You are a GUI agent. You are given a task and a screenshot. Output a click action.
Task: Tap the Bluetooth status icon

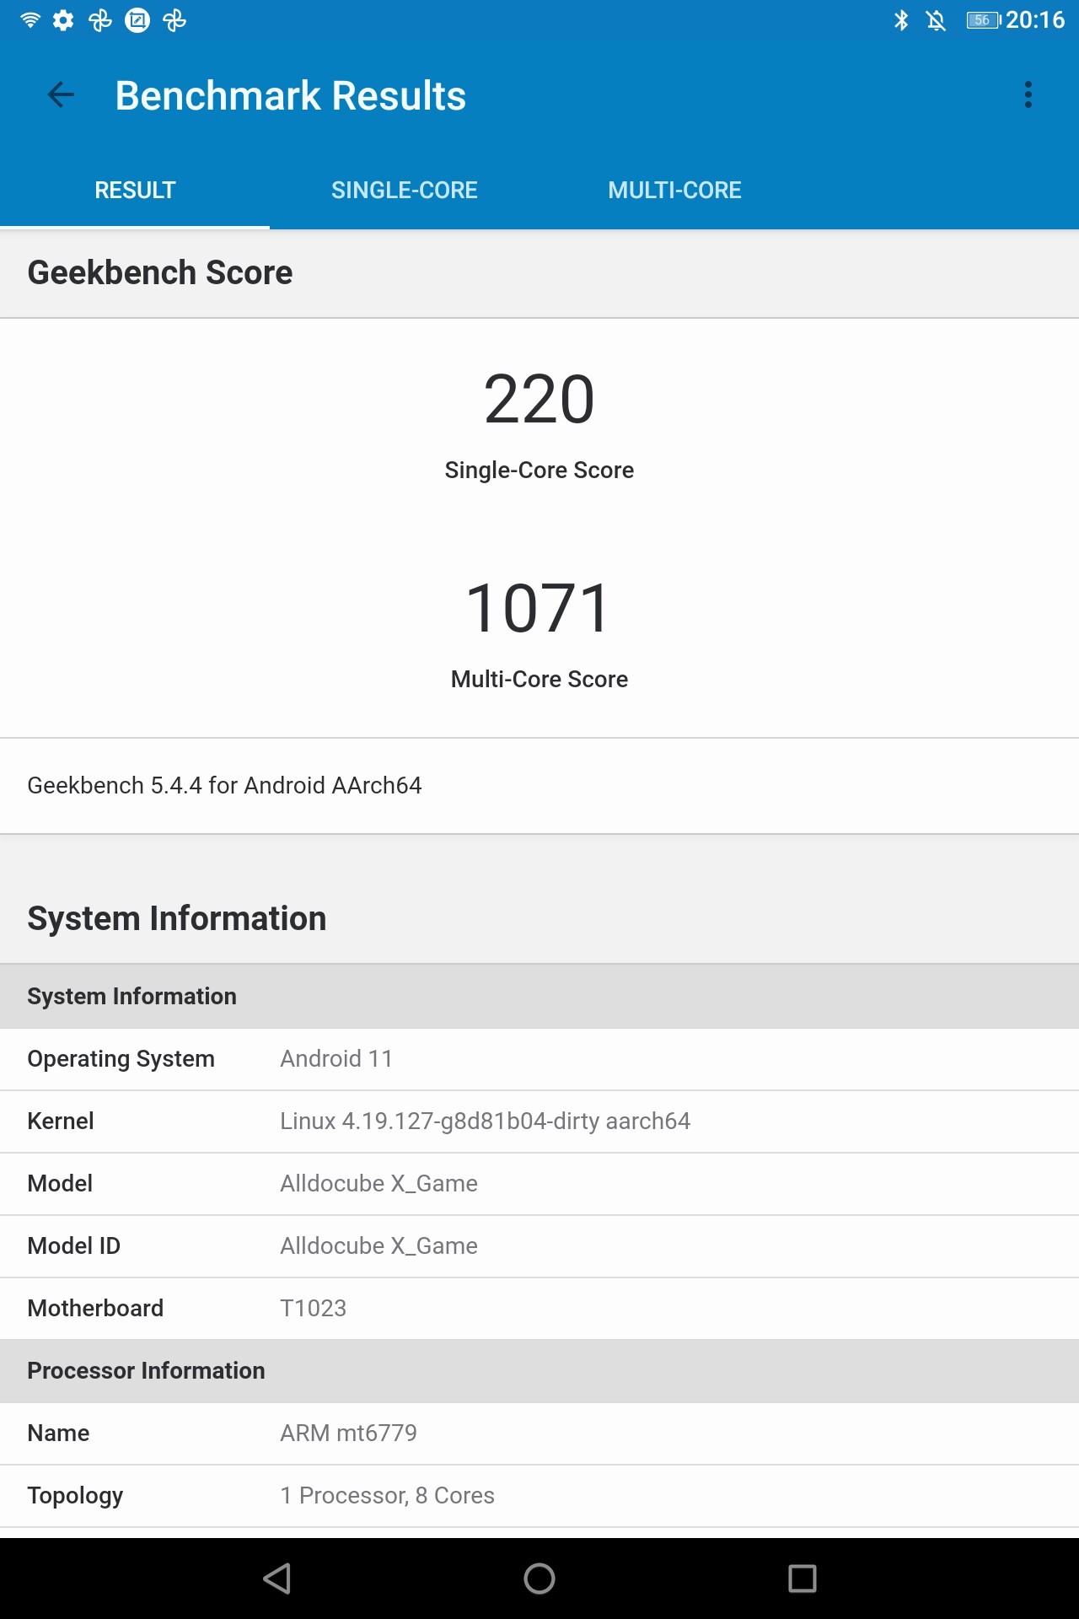tap(901, 20)
